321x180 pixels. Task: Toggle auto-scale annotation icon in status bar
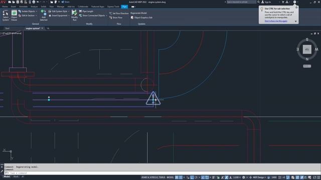[226, 177]
